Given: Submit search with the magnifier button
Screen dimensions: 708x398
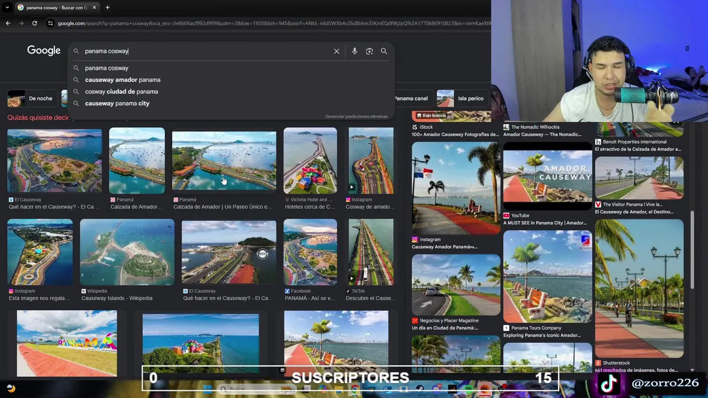Looking at the screenshot, I should [x=384, y=51].
